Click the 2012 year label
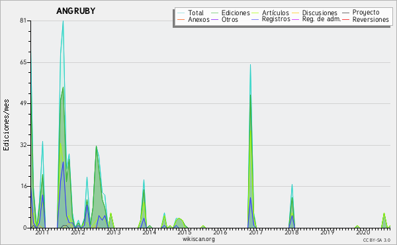 [77, 232]
